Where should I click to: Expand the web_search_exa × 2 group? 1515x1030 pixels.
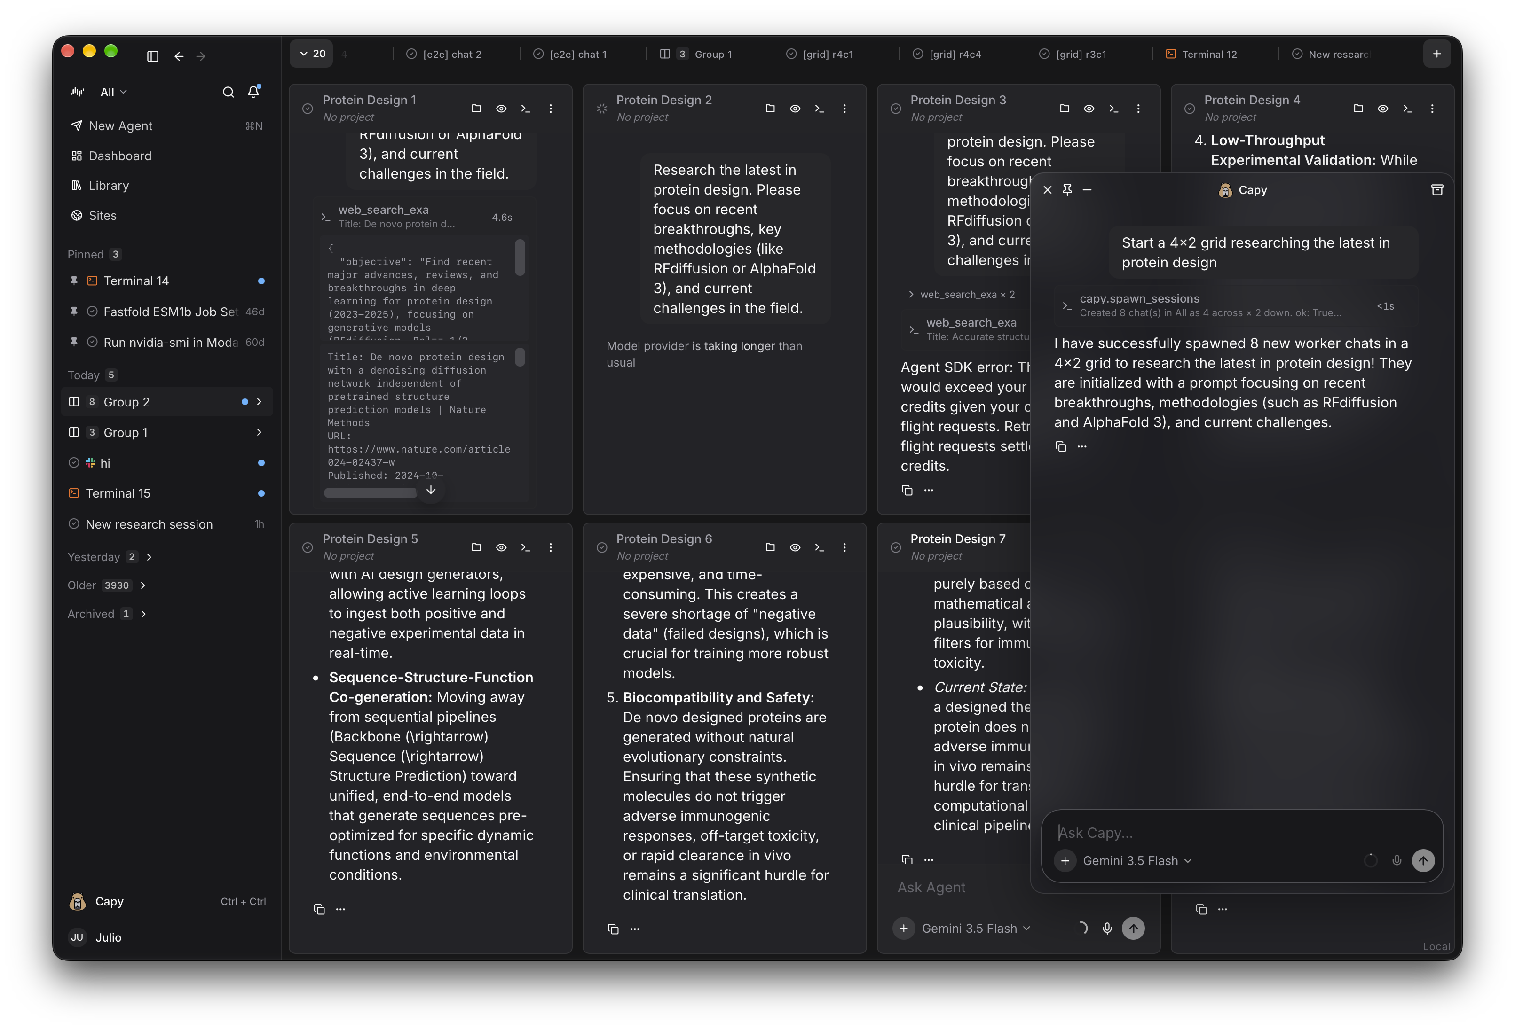962,295
